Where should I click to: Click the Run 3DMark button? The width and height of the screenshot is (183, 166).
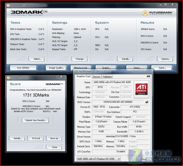pyautogui.click(x=23, y=68)
